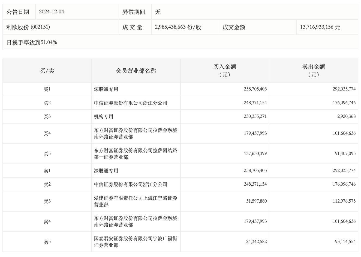Click the 卖4 row label
This screenshot has width=361, height=257.
(47, 221)
